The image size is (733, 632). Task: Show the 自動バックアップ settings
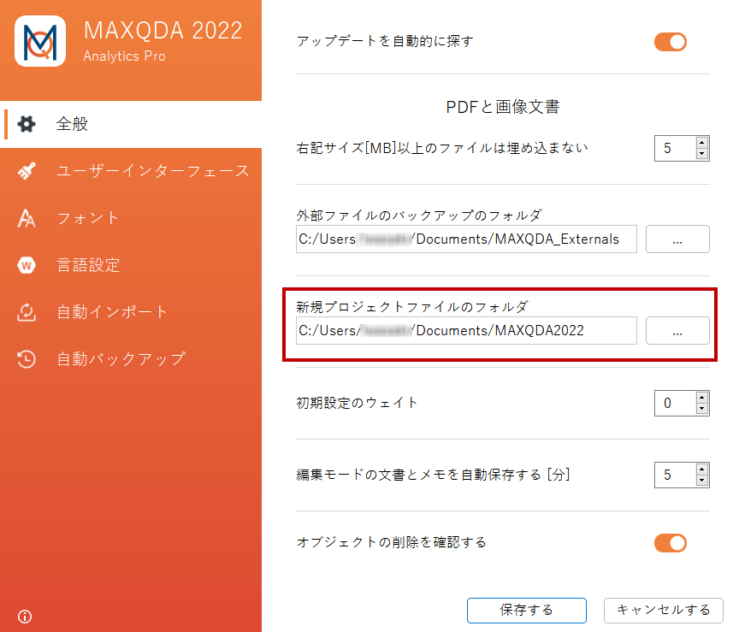[131, 359]
